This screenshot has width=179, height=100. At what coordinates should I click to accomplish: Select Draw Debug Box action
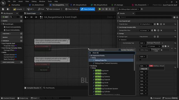(101, 74)
